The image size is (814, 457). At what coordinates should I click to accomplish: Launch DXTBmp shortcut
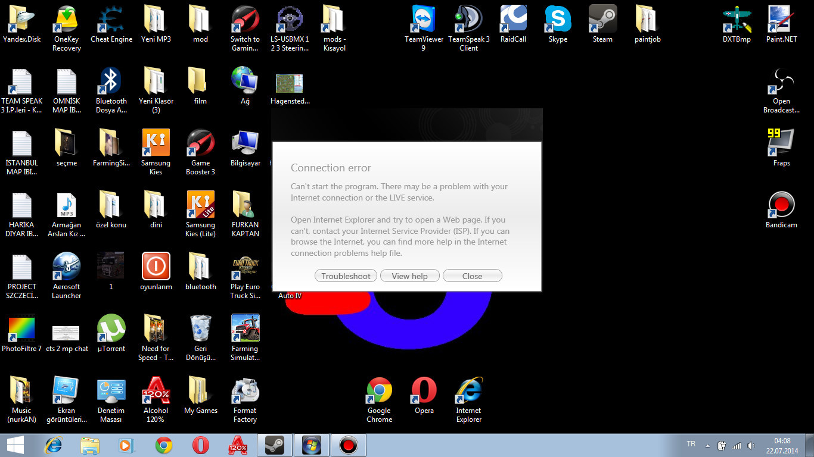737,25
